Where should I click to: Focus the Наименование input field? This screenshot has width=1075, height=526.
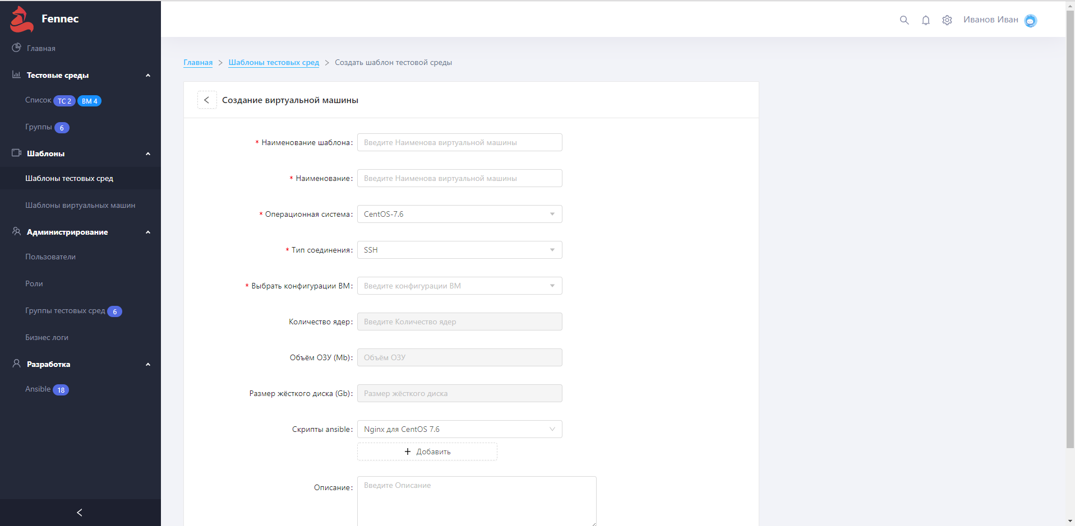(460, 178)
